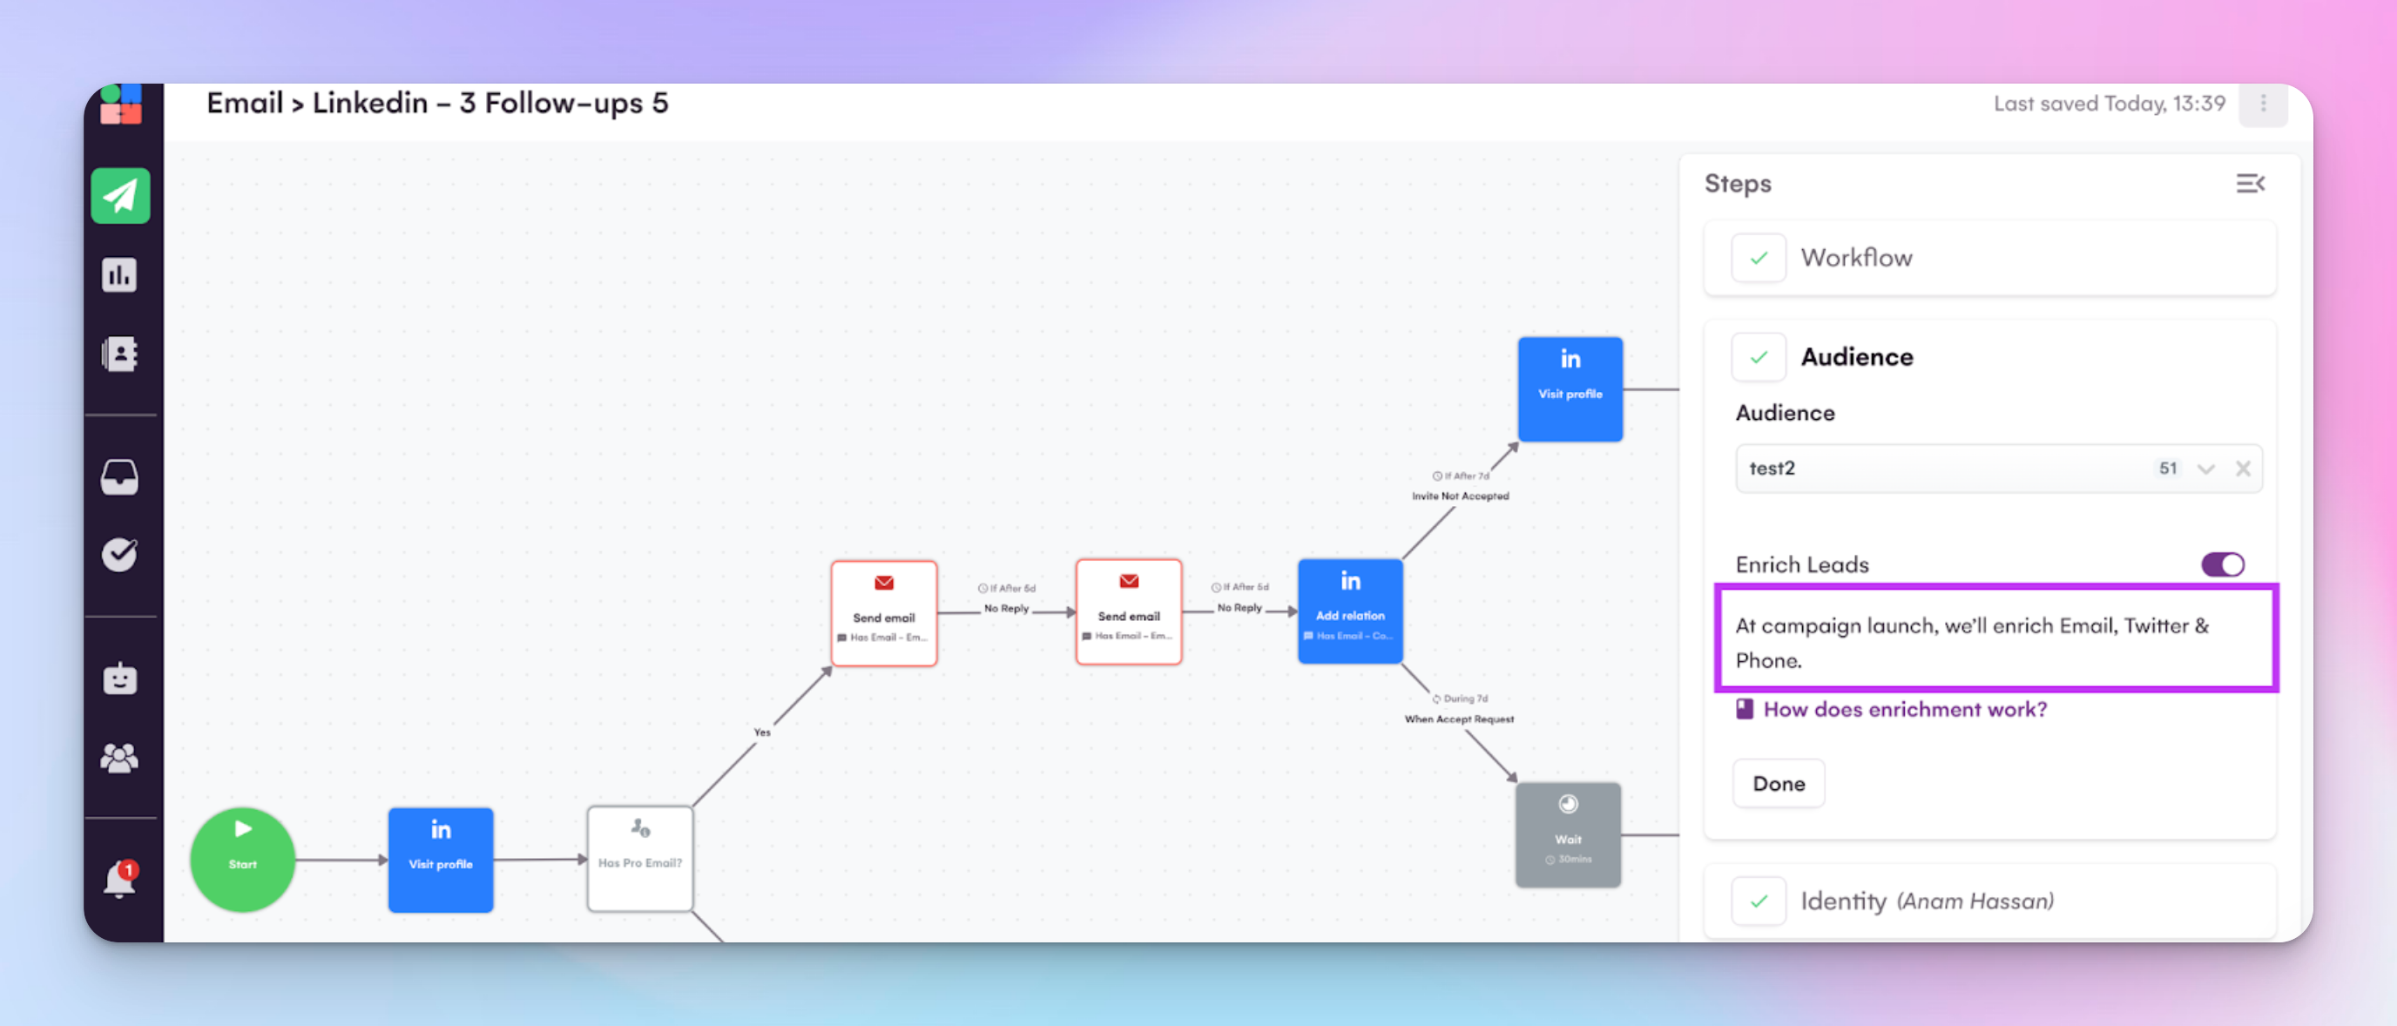Open the analytics bar chart icon
Screen dimensions: 2397x1026
pyautogui.click(x=120, y=275)
